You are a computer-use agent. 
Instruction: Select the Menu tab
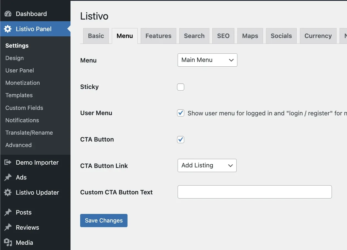point(125,36)
